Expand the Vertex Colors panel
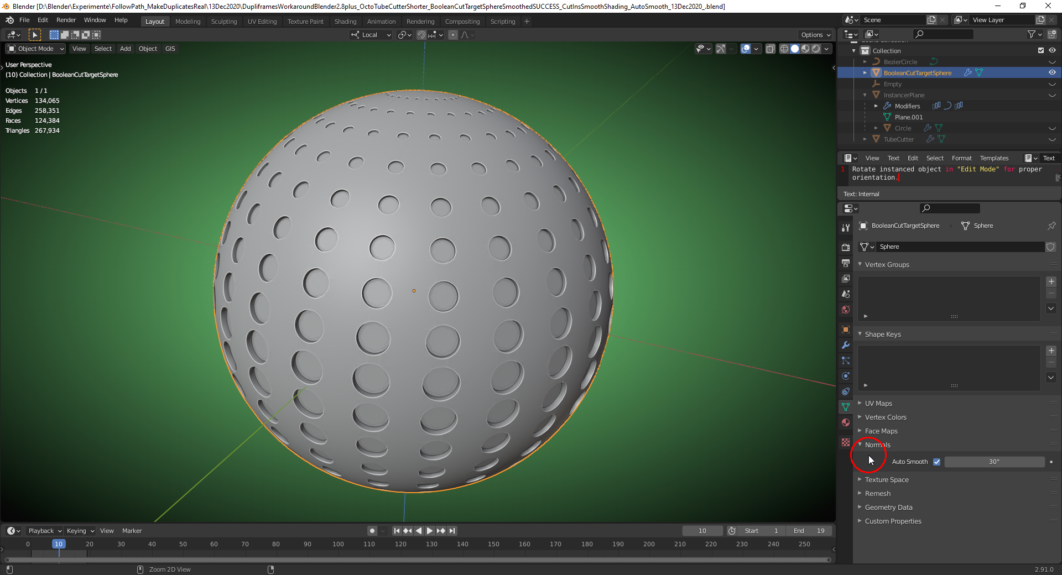The width and height of the screenshot is (1062, 575). [x=885, y=417]
